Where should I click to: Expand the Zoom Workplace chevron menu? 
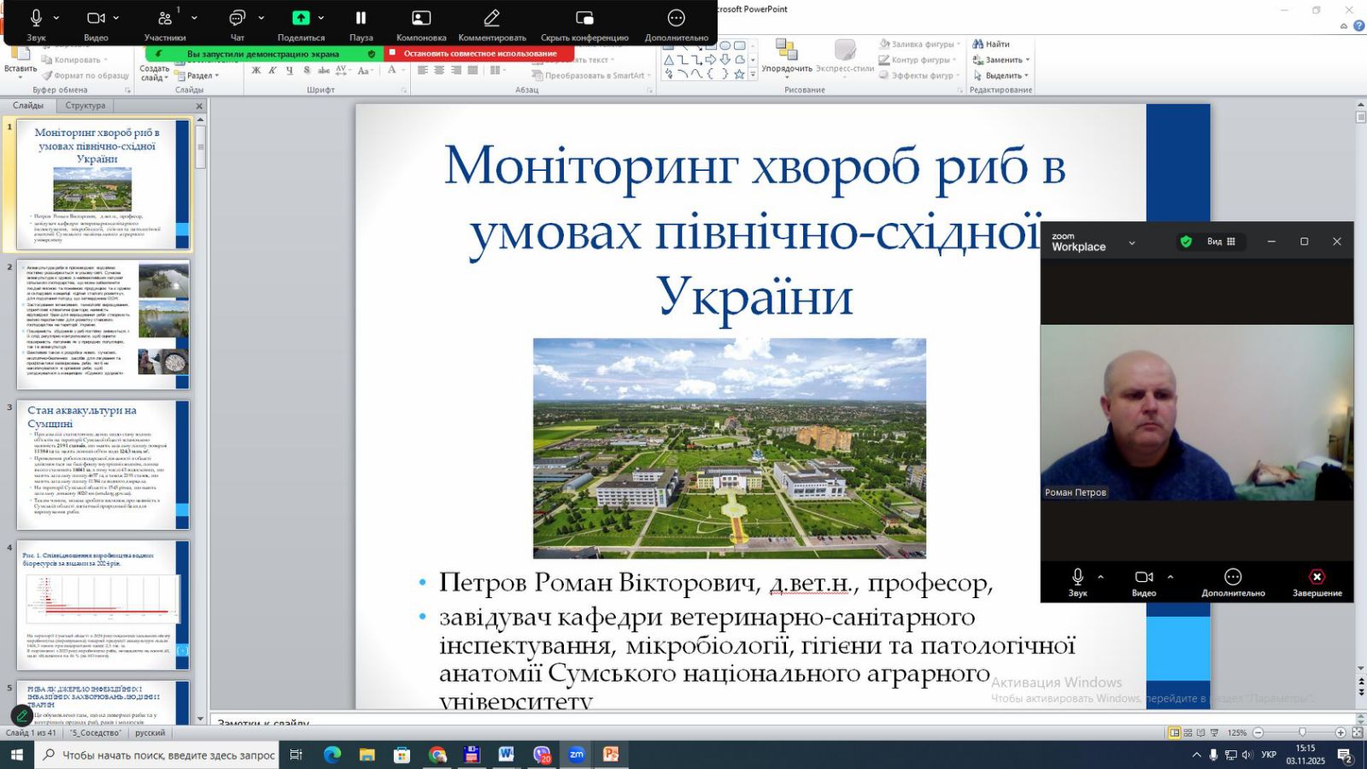(x=1132, y=243)
